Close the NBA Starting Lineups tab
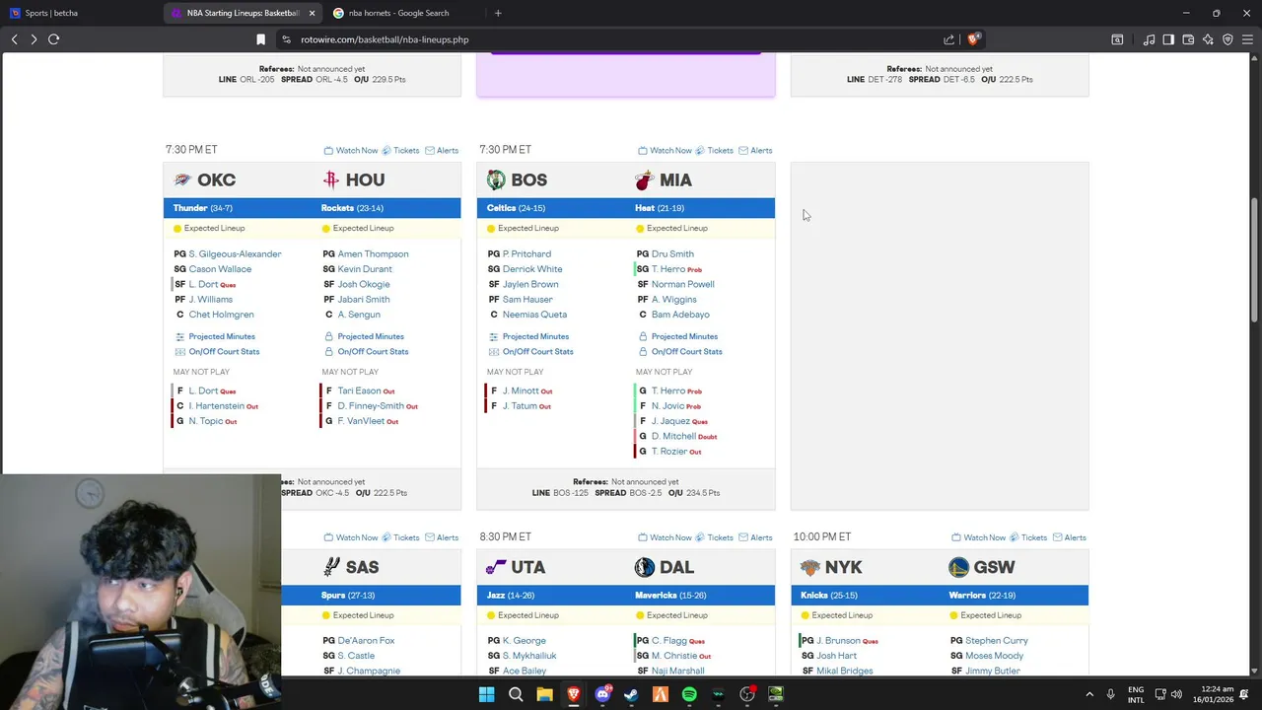Image resolution: width=1262 pixels, height=710 pixels. (x=312, y=13)
